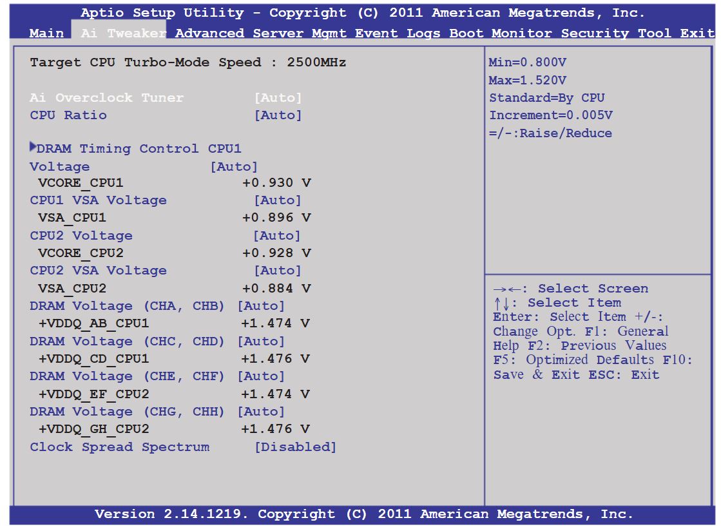Click the +VDDQ_CD_CPU1 reading +1.476 V
The width and height of the screenshot is (721, 529).
[275, 359]
